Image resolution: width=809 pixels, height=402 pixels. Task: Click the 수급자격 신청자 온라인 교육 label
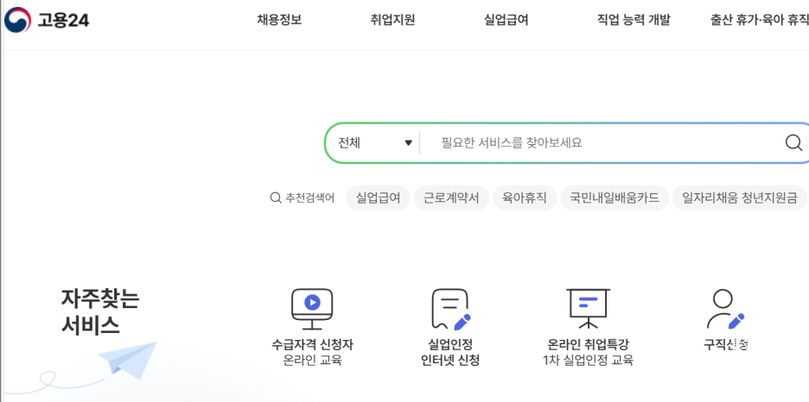coord(312,352)
